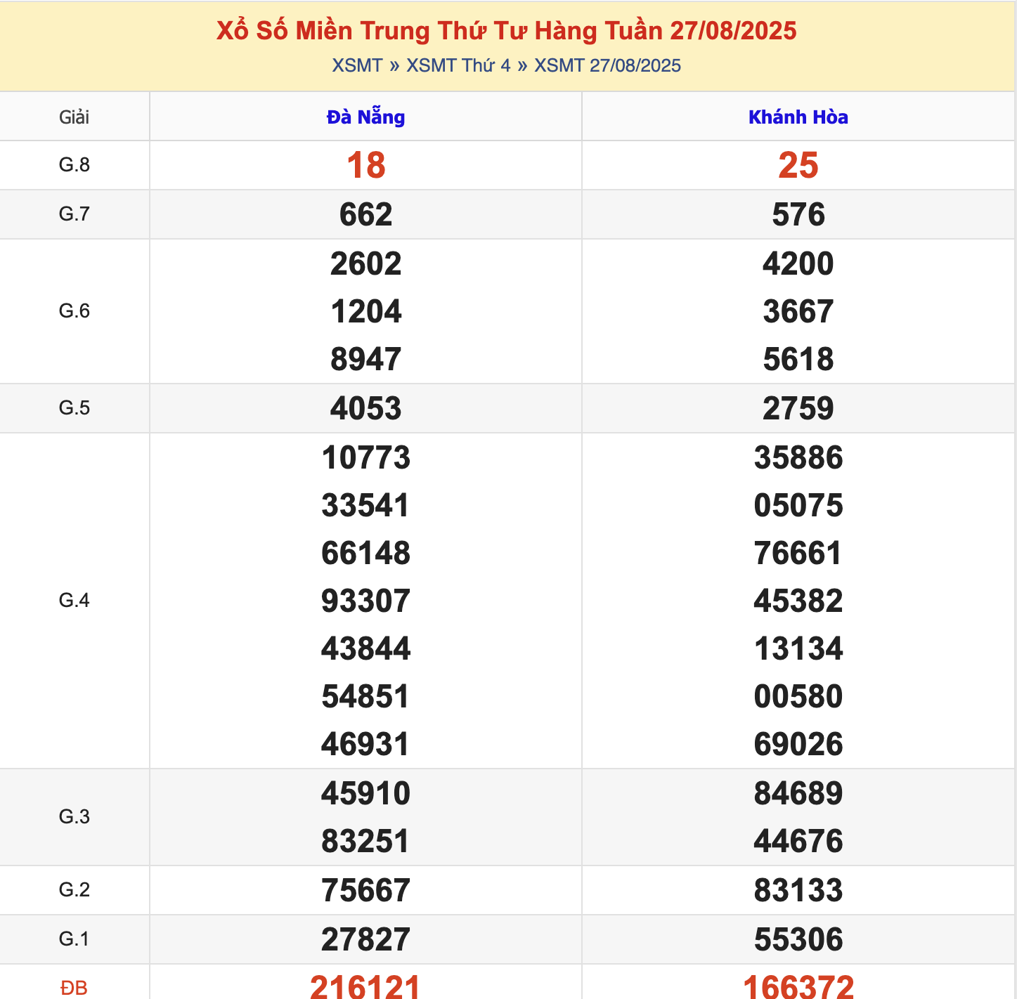Select the G.2 row label
This screenshot has height=999, width=1017.
pos(74,890)
